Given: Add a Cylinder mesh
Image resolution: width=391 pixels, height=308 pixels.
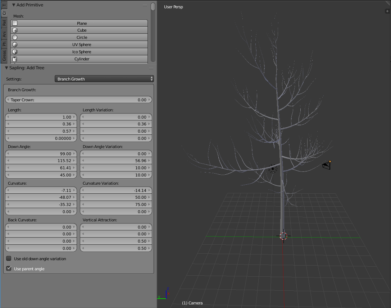Looking at the screenshot, I should (79, 59).
